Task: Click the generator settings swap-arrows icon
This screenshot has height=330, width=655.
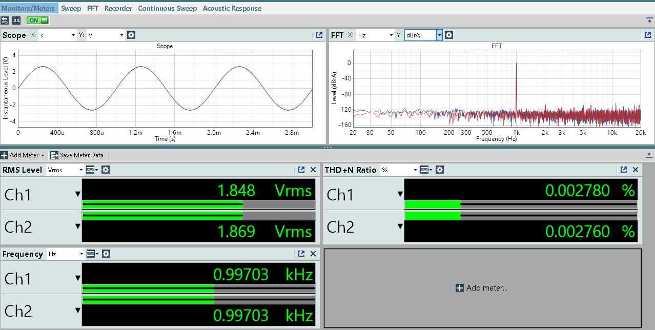Action: pos(5,20)
